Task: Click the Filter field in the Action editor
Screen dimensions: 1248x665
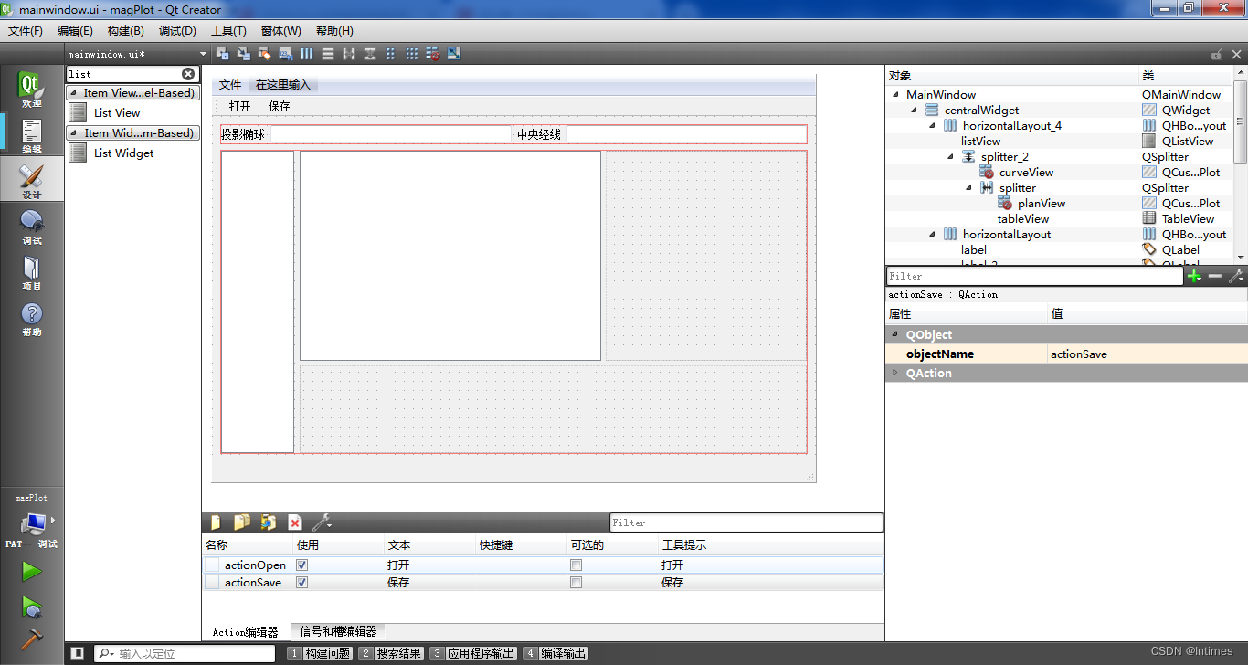Action: tap(745, 522)
